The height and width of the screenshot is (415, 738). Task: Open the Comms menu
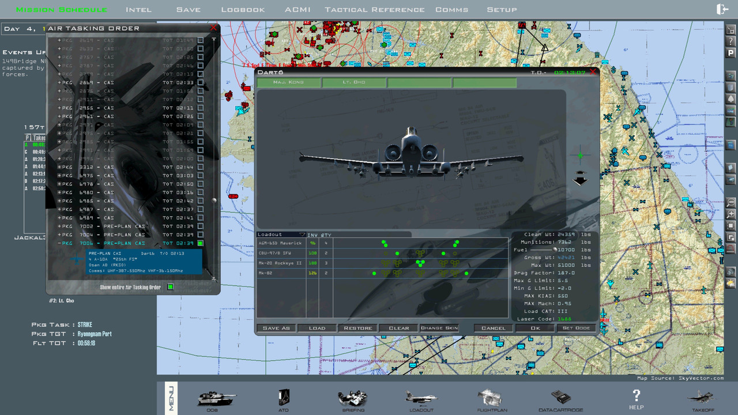click(x=451, y=10)
